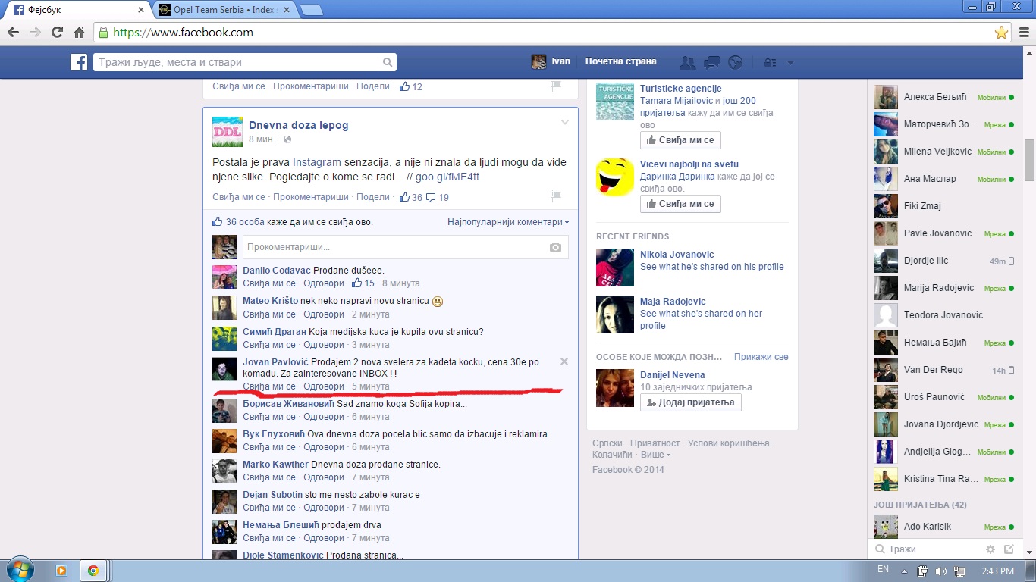Click volume speaker icon in system tray

click(940, 571)
